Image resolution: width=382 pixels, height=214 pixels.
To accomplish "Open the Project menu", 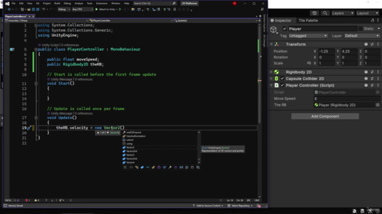I will (x=47, y=4).
